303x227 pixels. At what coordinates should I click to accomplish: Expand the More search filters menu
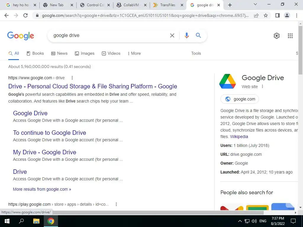coord(134,53)
